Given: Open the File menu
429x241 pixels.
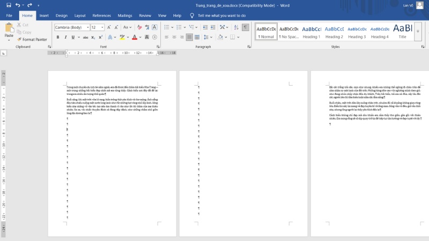Looking at the screenshot, I should 9,16.
